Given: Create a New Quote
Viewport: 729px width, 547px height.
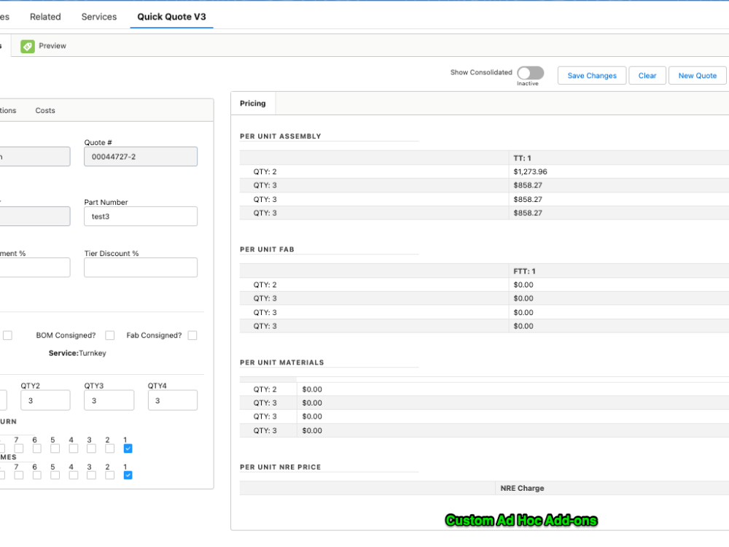Looking at the screenshot, I should [697, 75].
